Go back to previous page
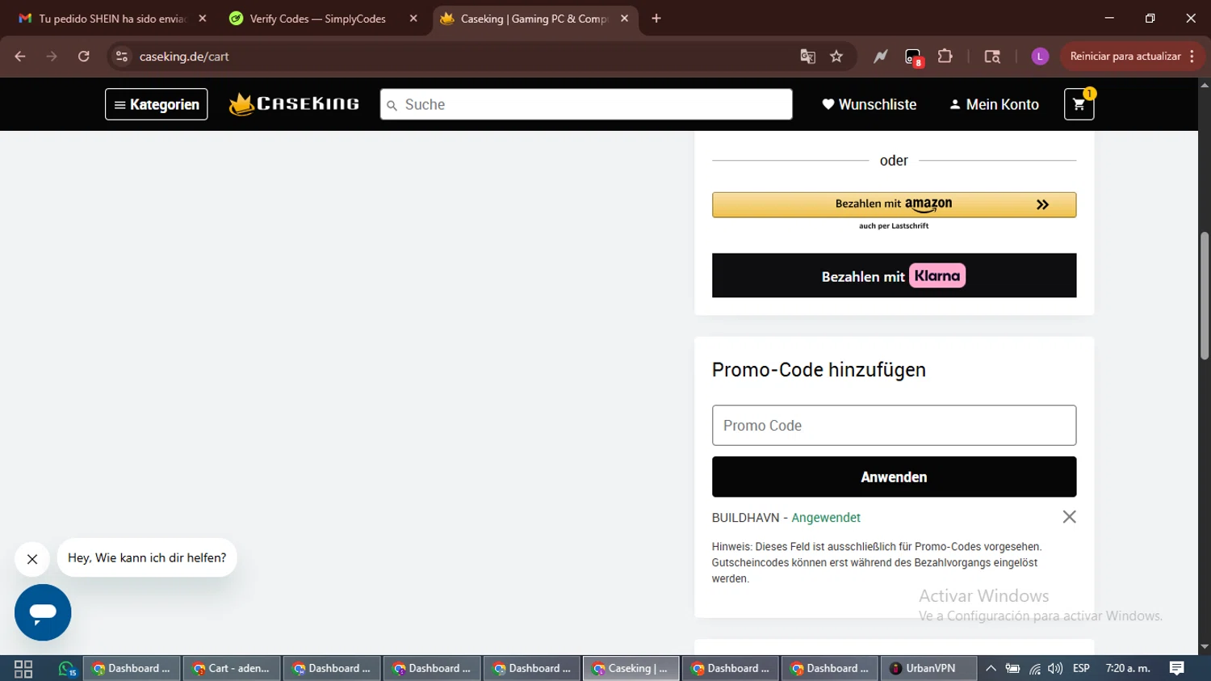 pyautogui.click(x=20, y=57)
